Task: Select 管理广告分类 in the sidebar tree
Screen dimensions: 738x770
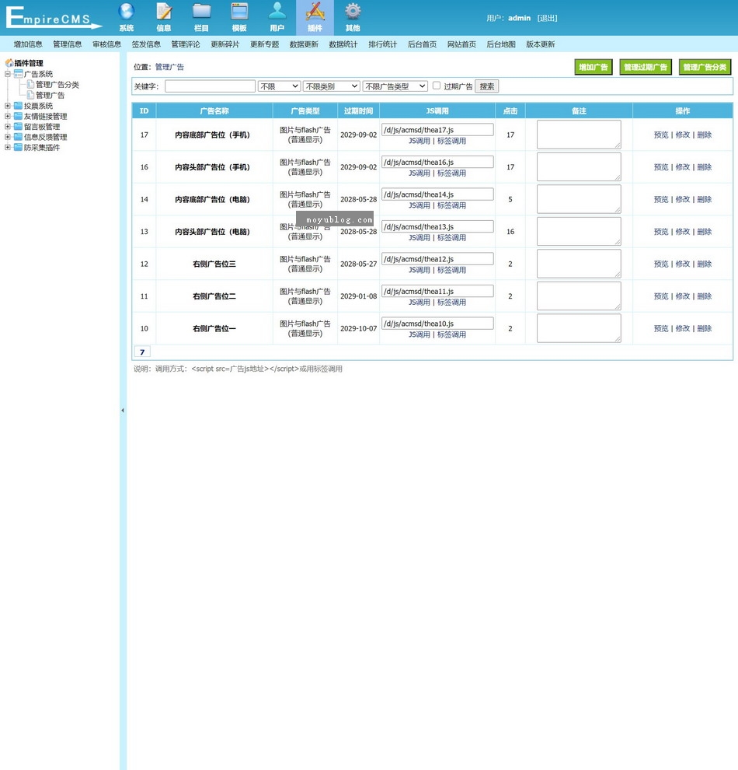Action: pyautogui.click(x=57, y=85)
